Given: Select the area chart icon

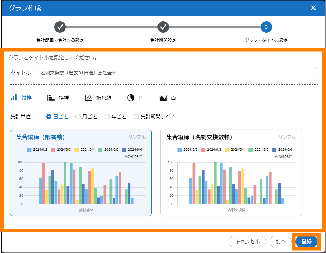Looking at the screenshot, I should tap(164, 98).
